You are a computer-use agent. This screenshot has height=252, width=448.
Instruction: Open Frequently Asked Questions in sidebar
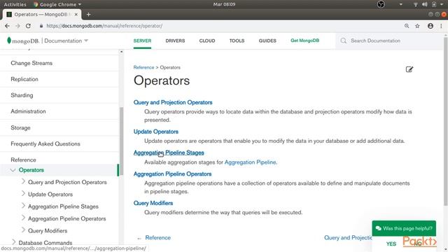[x=45, y=143]
